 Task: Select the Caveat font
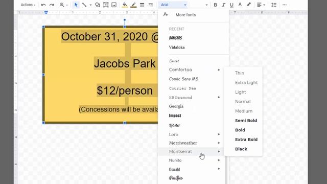[174, 61]
